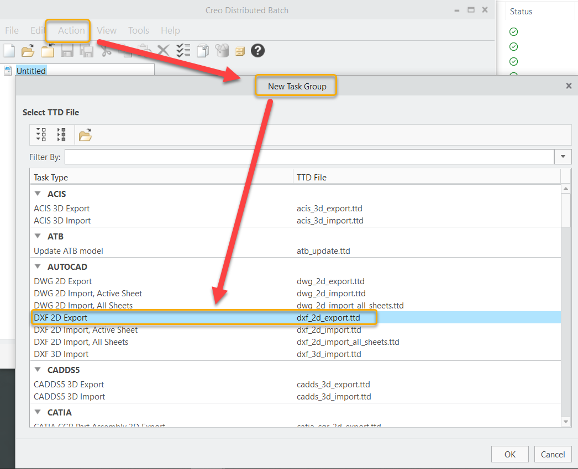
Task: Confirm the dialog with OK
Action: [x=509, y=454]
